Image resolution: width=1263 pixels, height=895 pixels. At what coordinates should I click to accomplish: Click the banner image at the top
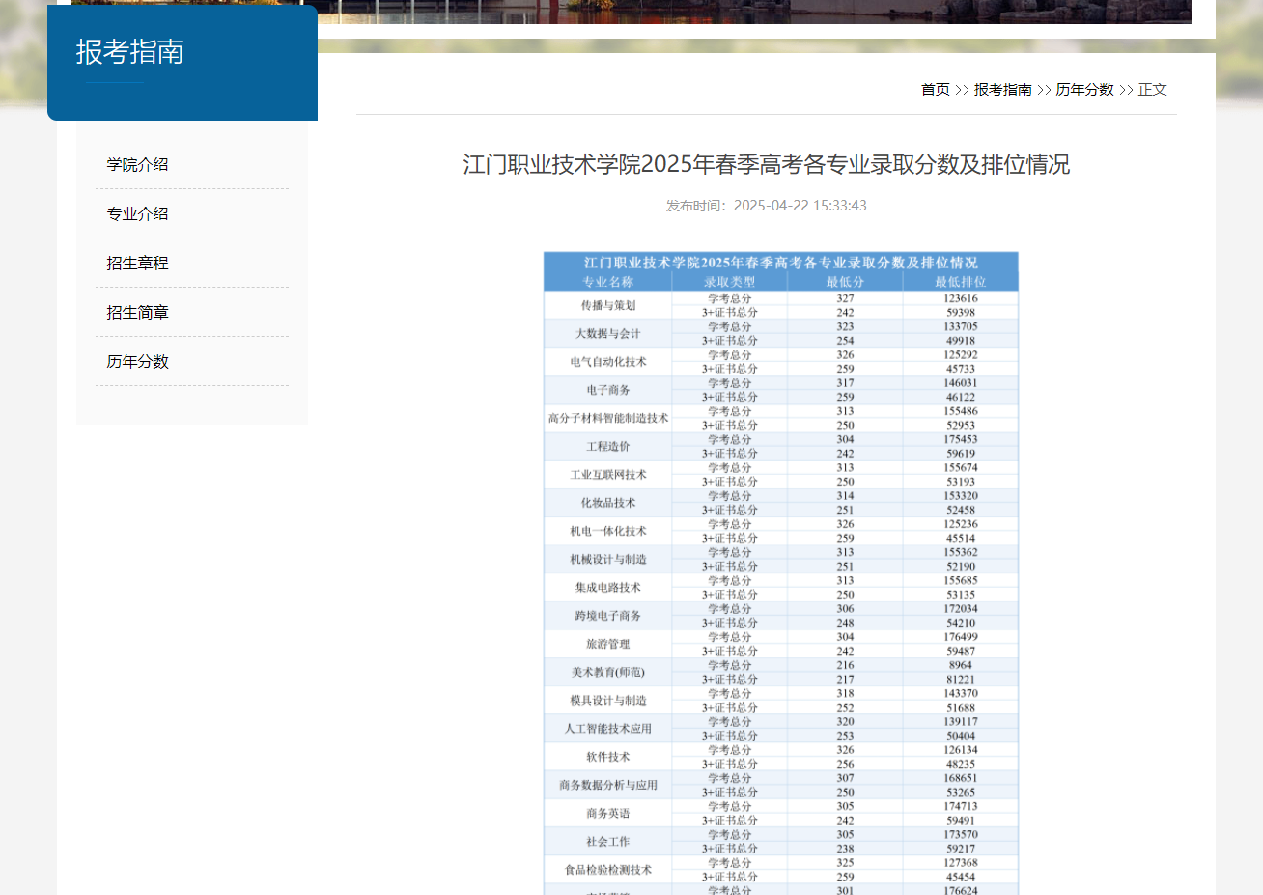click(753, 13)
